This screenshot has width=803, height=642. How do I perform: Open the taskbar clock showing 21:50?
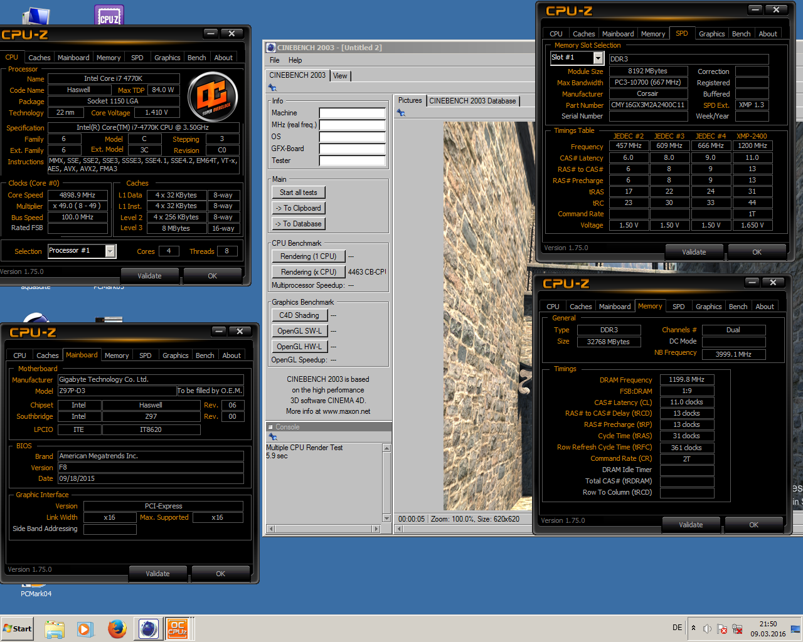(x=768, y=629)
